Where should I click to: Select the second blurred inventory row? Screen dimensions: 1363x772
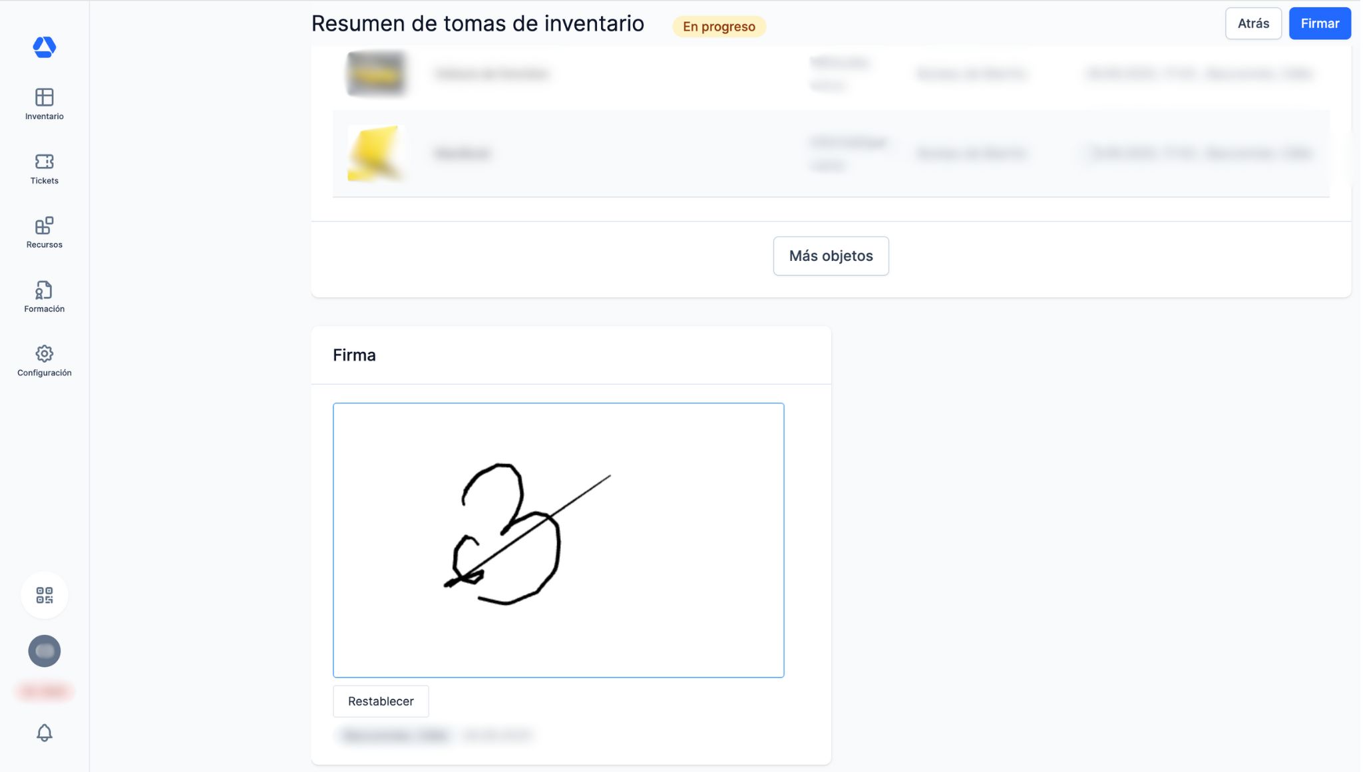click(x=831, y=153)
